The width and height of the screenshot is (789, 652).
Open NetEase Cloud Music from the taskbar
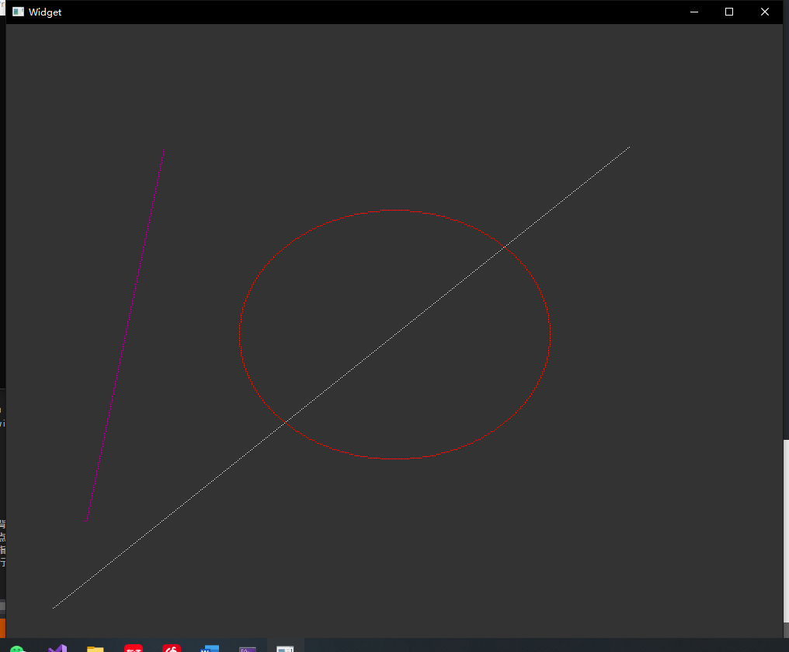click(172, 647)
